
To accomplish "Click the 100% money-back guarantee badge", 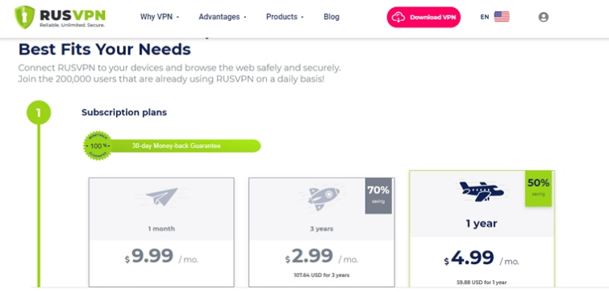I will pos(98,146).
